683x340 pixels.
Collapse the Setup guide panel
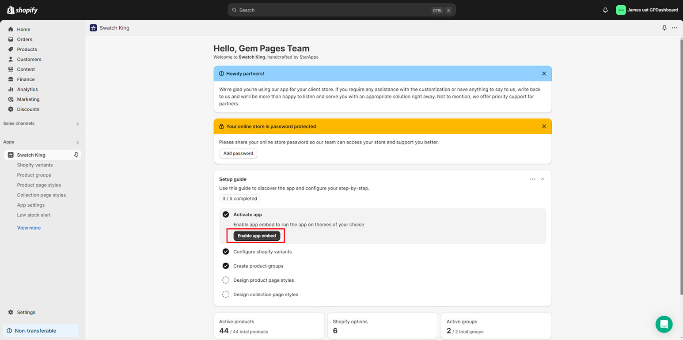coord(543,179)
